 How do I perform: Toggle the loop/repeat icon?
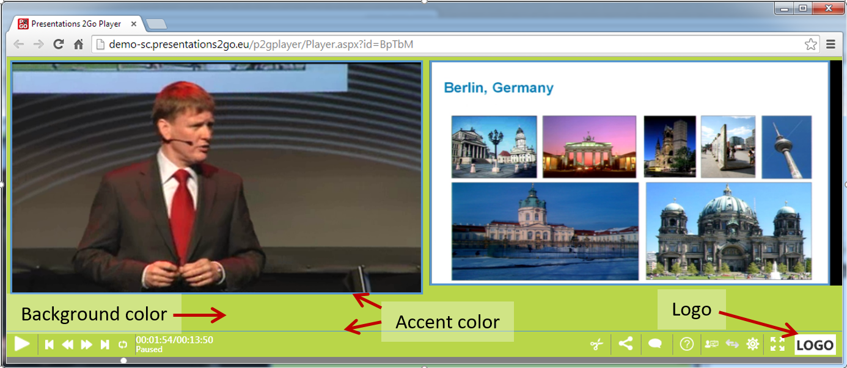(123, 345)
